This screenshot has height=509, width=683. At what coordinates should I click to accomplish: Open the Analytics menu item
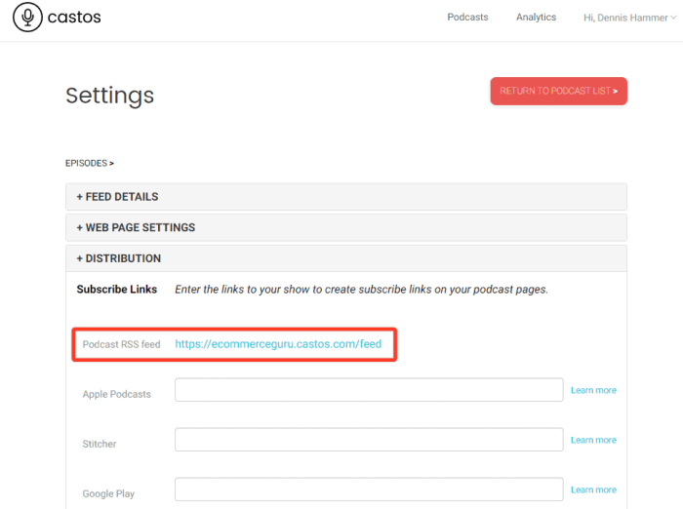[x=536, y=17]
